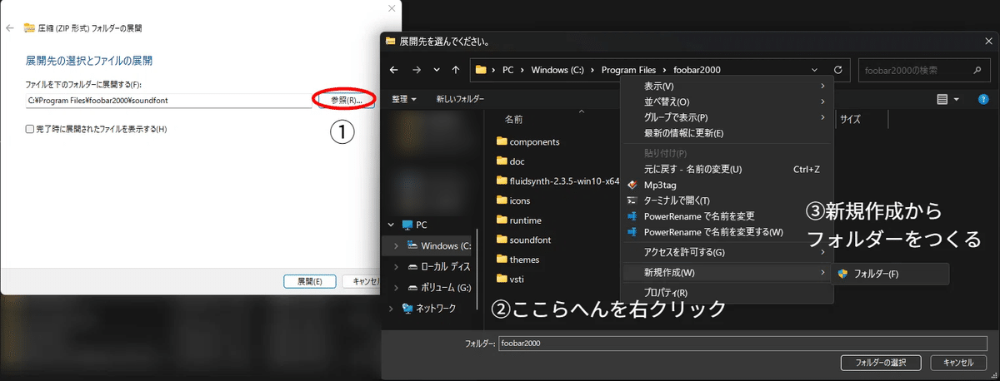Choose 最新の情報に更新(E) from context menu

(x=727, y=133)
